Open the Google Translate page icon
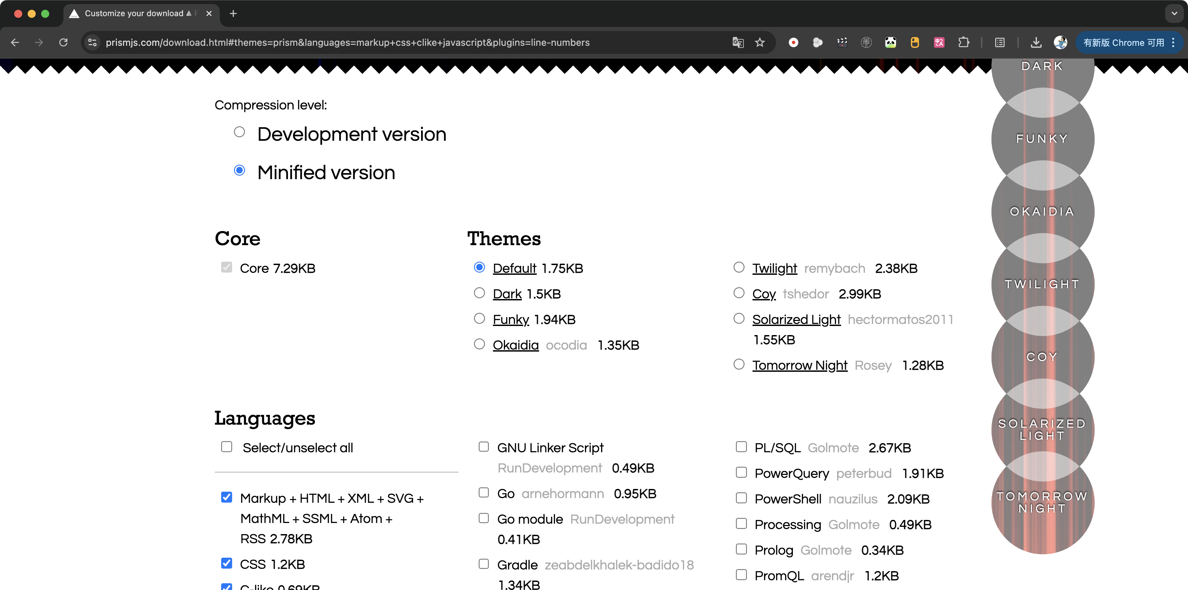1188x590 pixels. click(737, 42)
